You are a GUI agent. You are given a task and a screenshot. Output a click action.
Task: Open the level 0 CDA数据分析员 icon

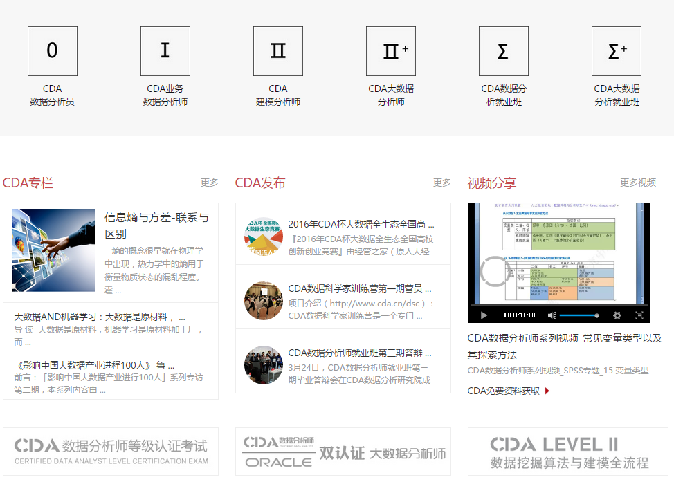[53, 51]
